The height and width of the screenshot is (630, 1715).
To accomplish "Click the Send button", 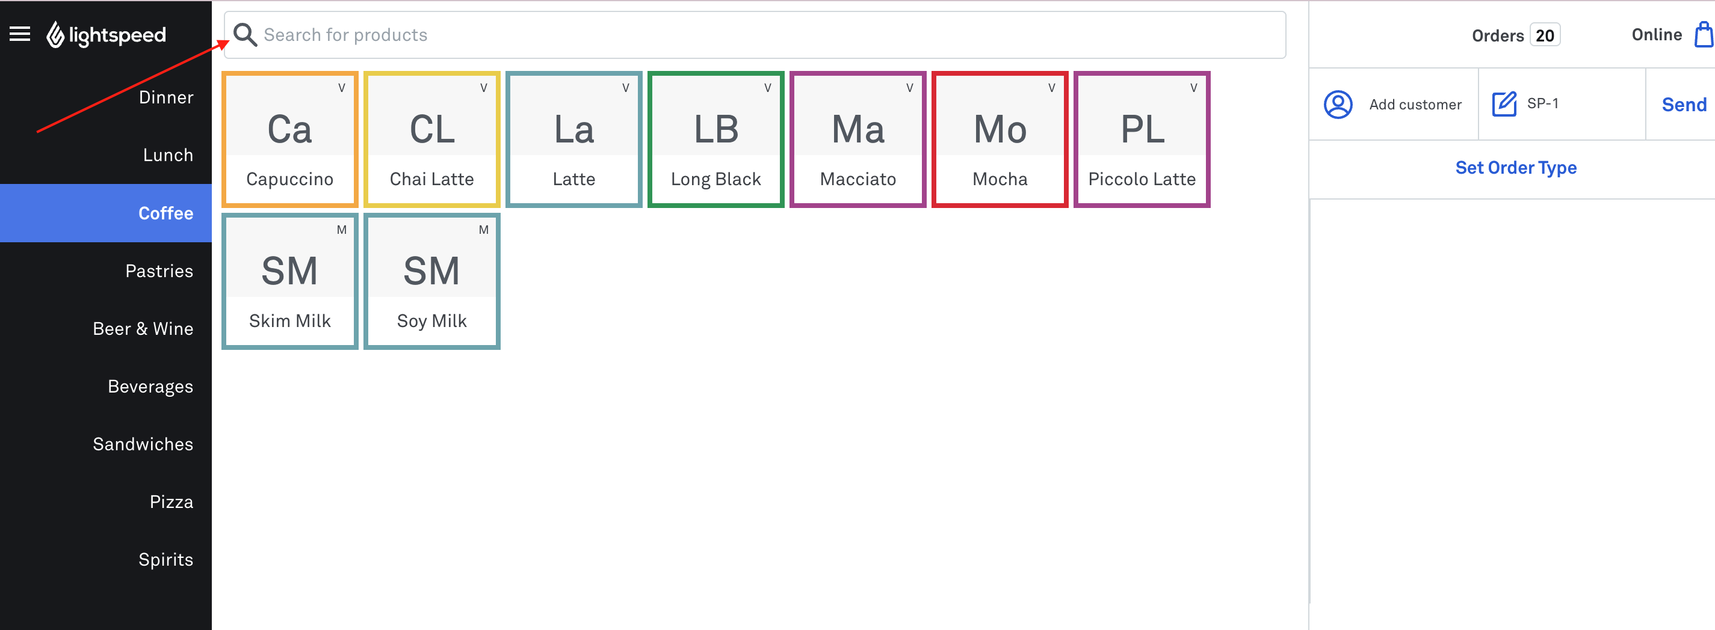I will pos(1683,105).
